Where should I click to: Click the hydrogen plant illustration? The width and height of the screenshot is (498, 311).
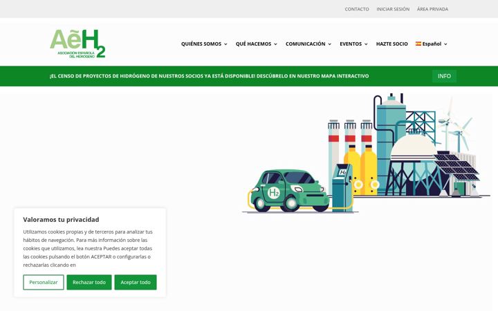click(366, 153)
